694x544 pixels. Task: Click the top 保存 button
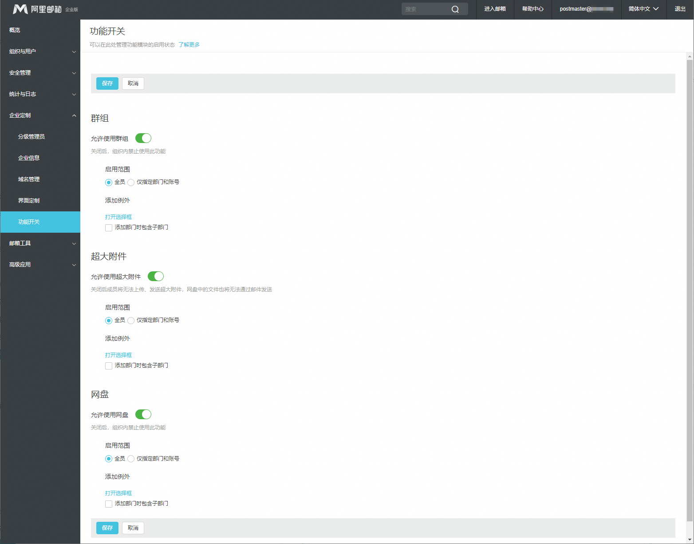point(107,83)
